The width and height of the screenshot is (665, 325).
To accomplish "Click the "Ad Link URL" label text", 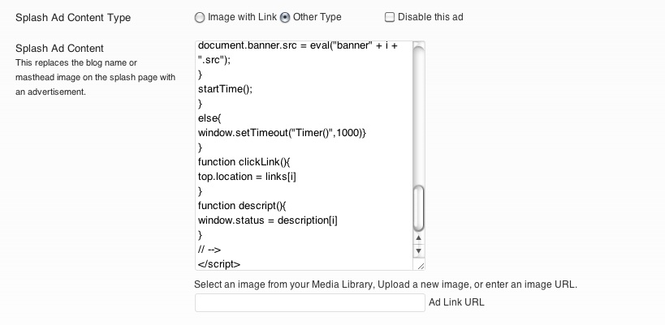I will 456,303.
